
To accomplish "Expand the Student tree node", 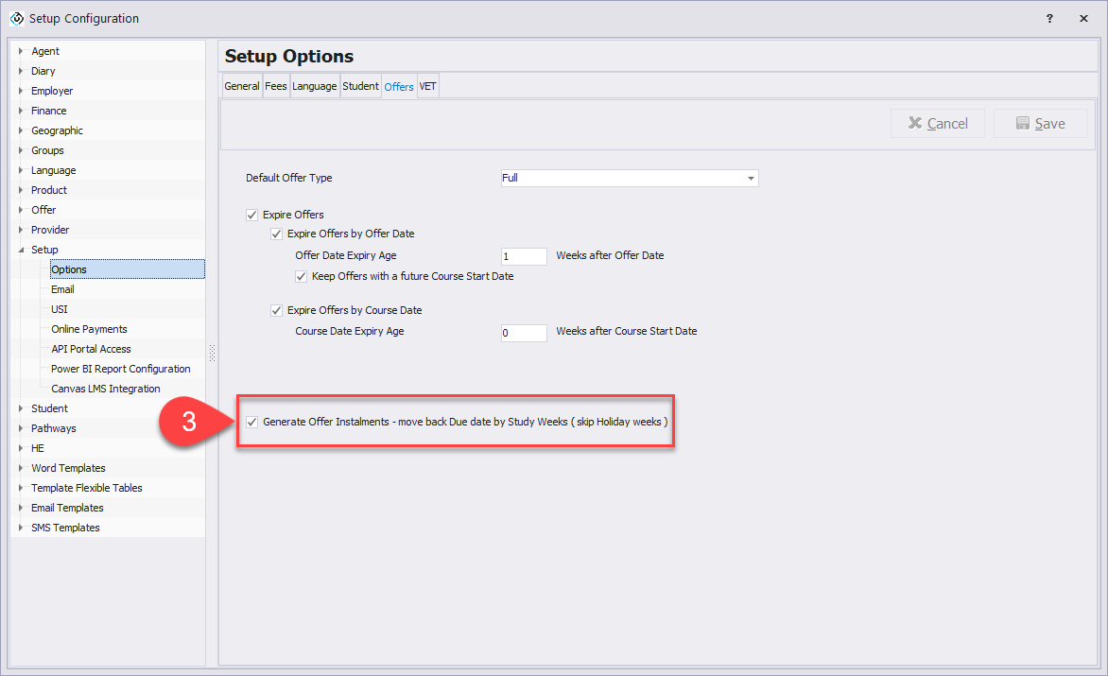I will click(x=21, y=408).
